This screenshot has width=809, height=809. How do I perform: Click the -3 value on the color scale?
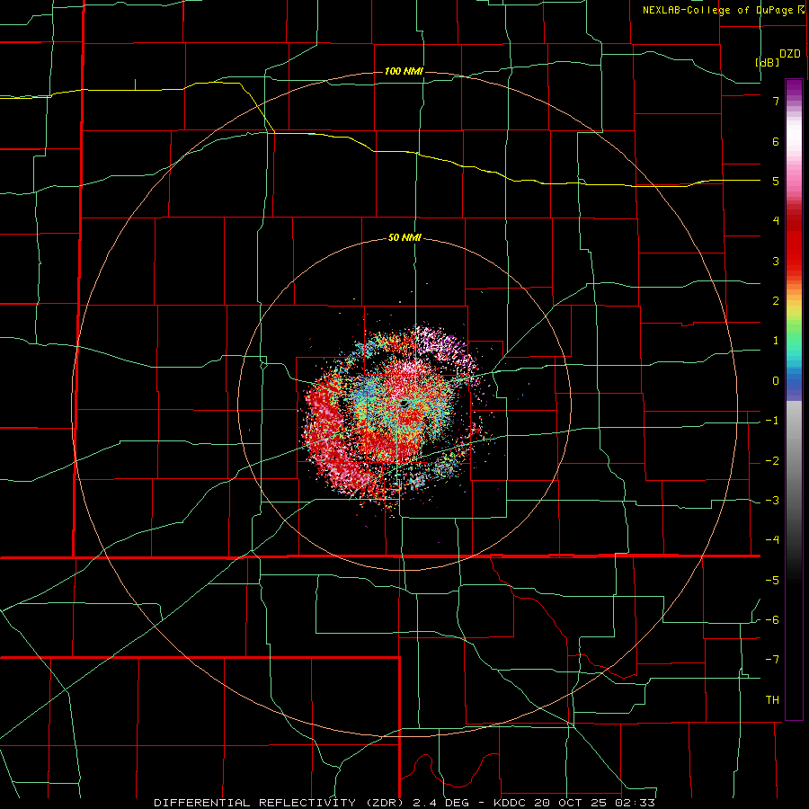(772, 501)
